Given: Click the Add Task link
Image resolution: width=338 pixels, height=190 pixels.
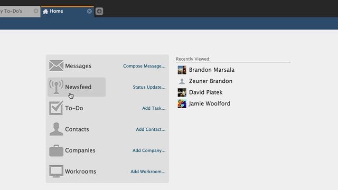Looking at the screenshot, I should [154, 108].
